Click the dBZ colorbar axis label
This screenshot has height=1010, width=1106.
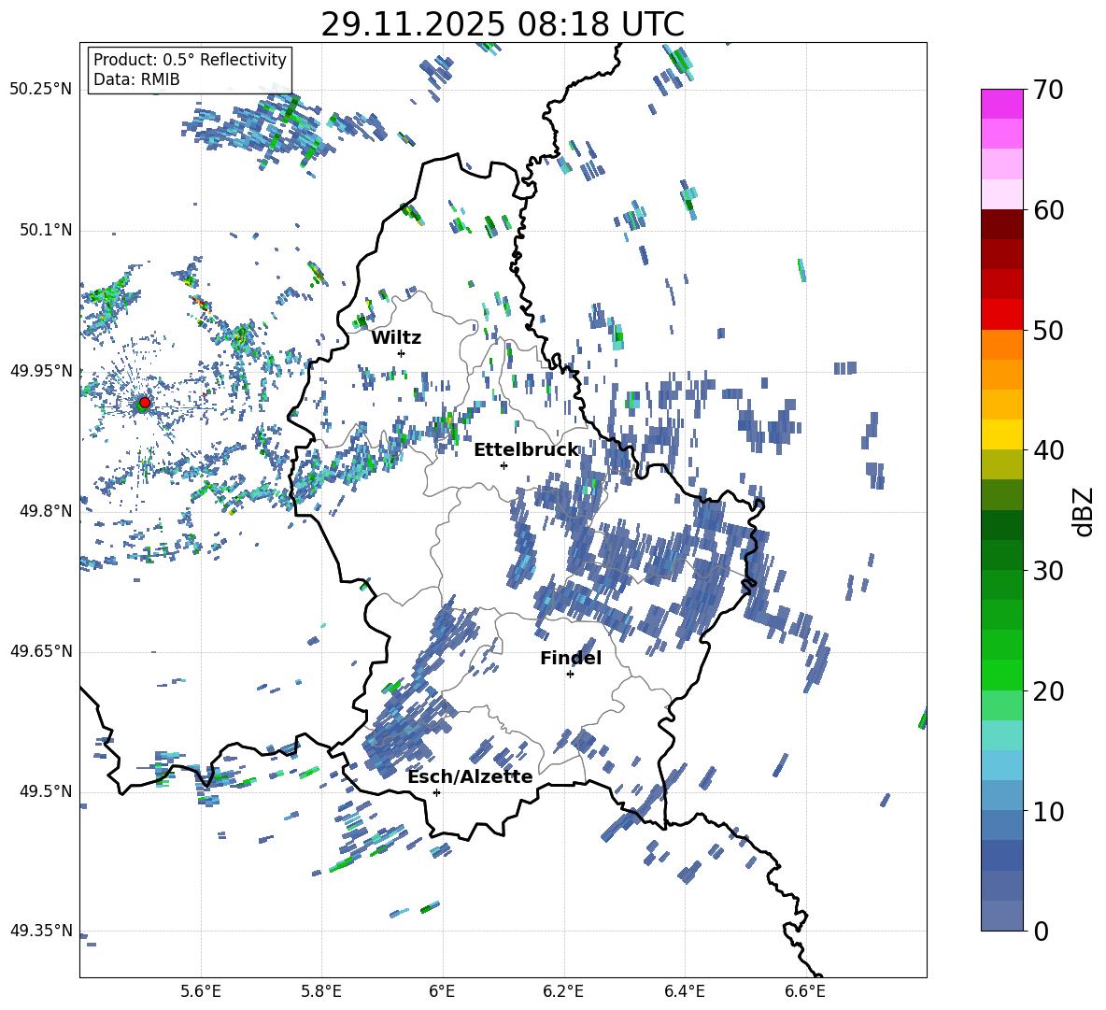click(x=1083, y=511)
